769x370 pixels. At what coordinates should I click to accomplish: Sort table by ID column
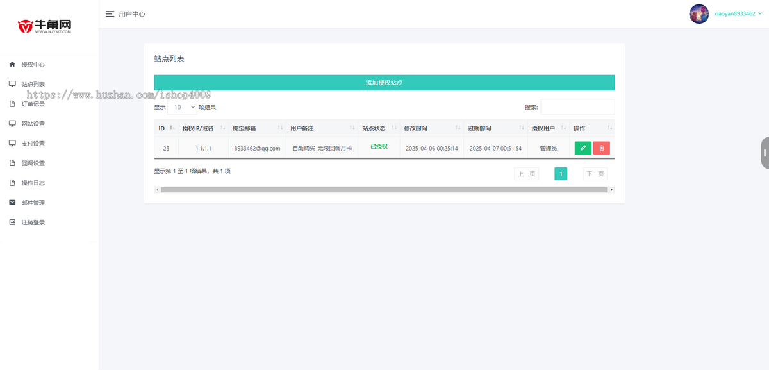pyautogui.click(x=165, y=128)
